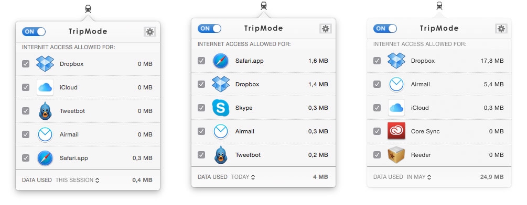The height and width of the screenshot is (205, 527).
Task: Click the TripMode train menu bar icon above the This Session panel
Action: click(88, 9)
